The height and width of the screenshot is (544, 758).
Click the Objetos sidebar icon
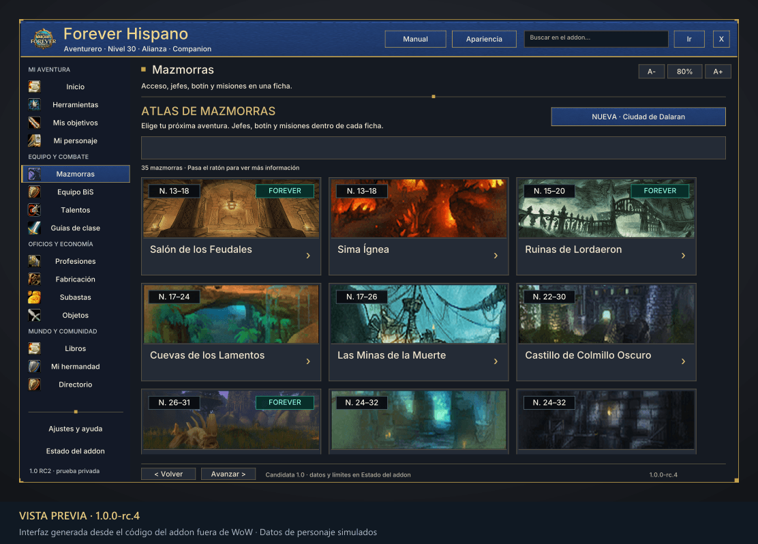point(34,315)
